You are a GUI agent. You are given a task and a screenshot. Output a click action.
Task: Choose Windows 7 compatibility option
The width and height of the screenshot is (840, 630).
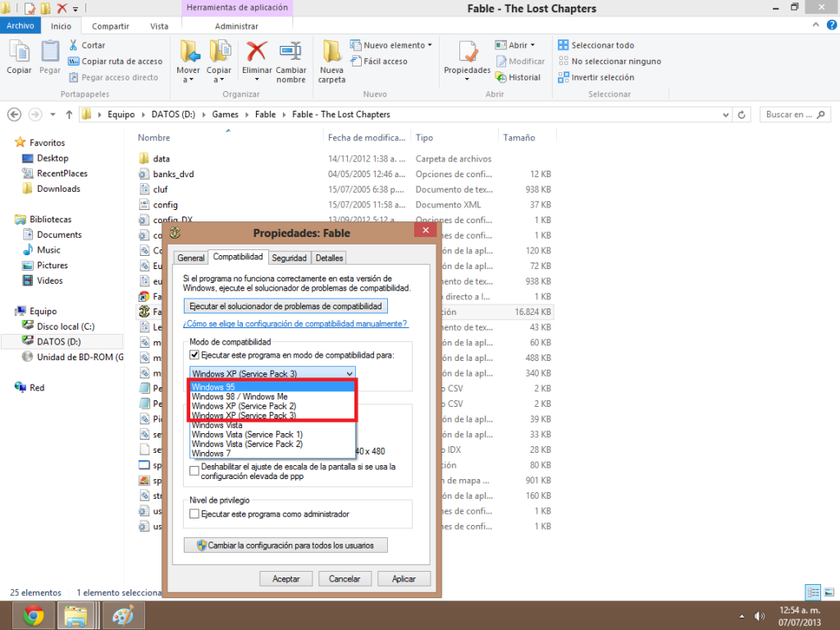272,453
